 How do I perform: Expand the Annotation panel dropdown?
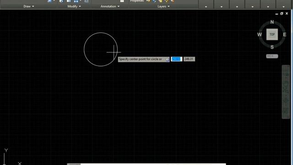tap(110, 6)
